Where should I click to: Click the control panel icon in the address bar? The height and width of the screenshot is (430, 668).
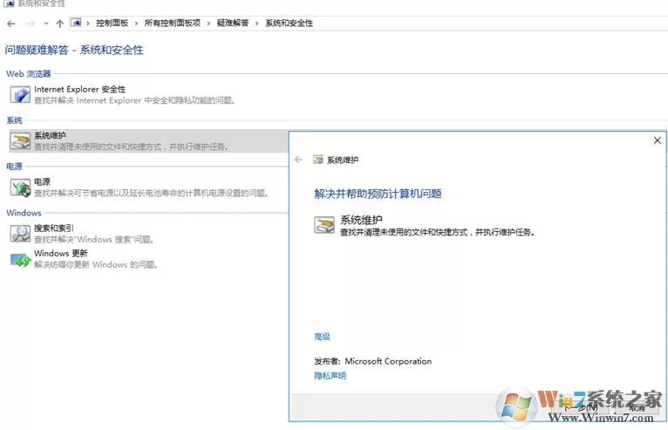(76, 23)
